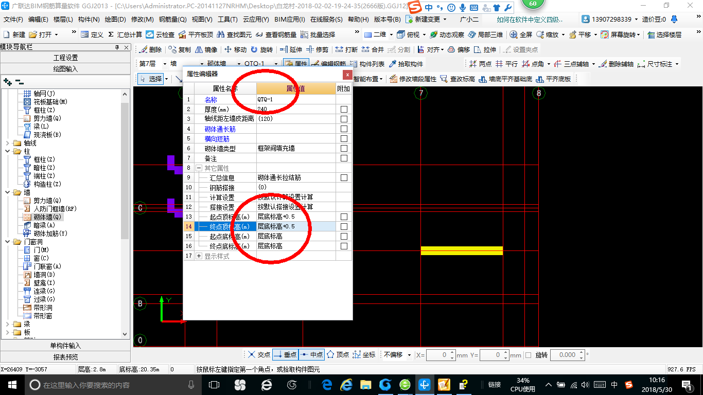Click the 单构件输入 button
703x395 pixels.
click(65, 346)
